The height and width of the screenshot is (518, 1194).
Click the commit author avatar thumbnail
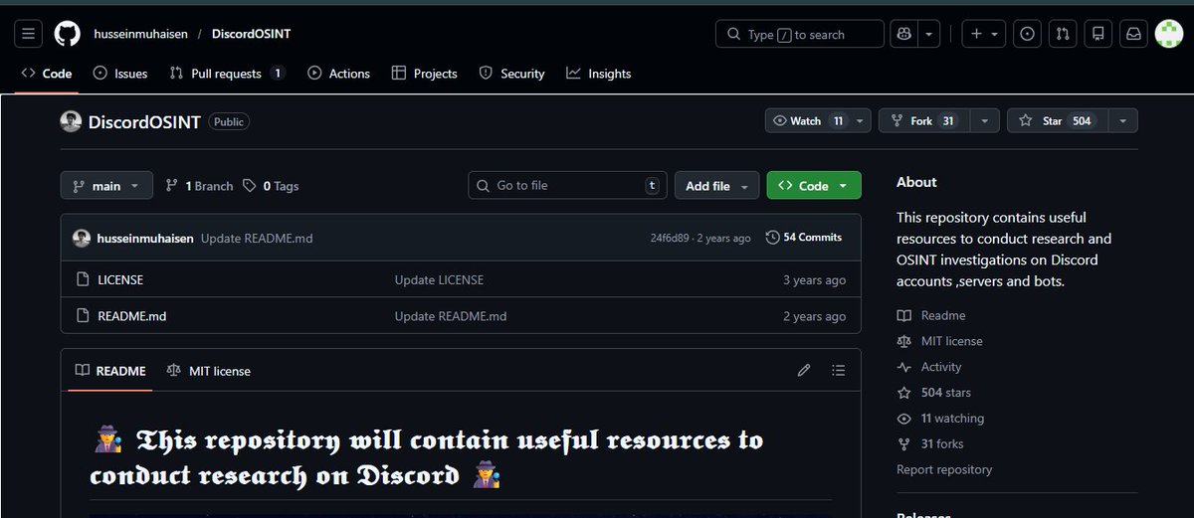click(x=82, y=238)
